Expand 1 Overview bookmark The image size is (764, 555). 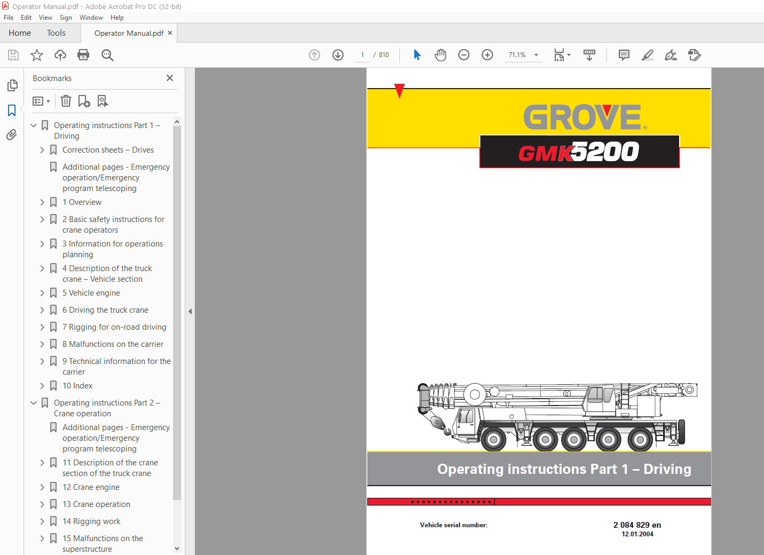[42, 202]
